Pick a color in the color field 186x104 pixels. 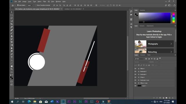click(155, 18)
